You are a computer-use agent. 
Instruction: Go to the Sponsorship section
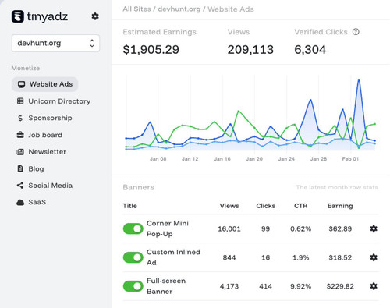44,118
